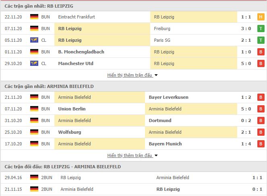Viewport: 267px width, 196px height.
Task: Select the B. Monchengladbach team name
Action: tap(81, 52)
